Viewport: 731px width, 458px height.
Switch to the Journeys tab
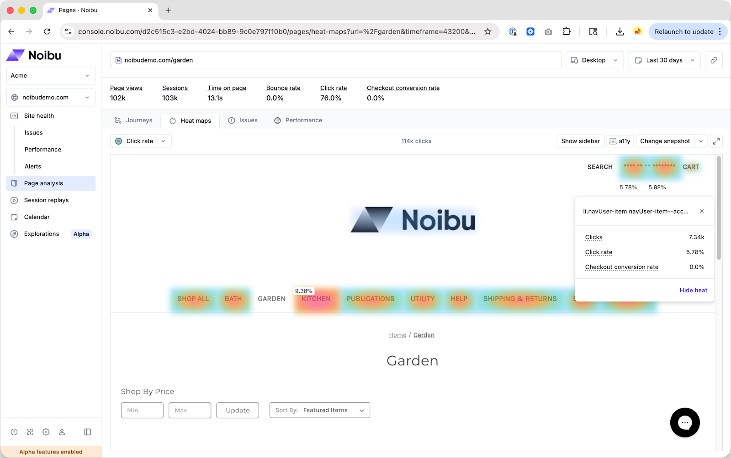(133, 120)
